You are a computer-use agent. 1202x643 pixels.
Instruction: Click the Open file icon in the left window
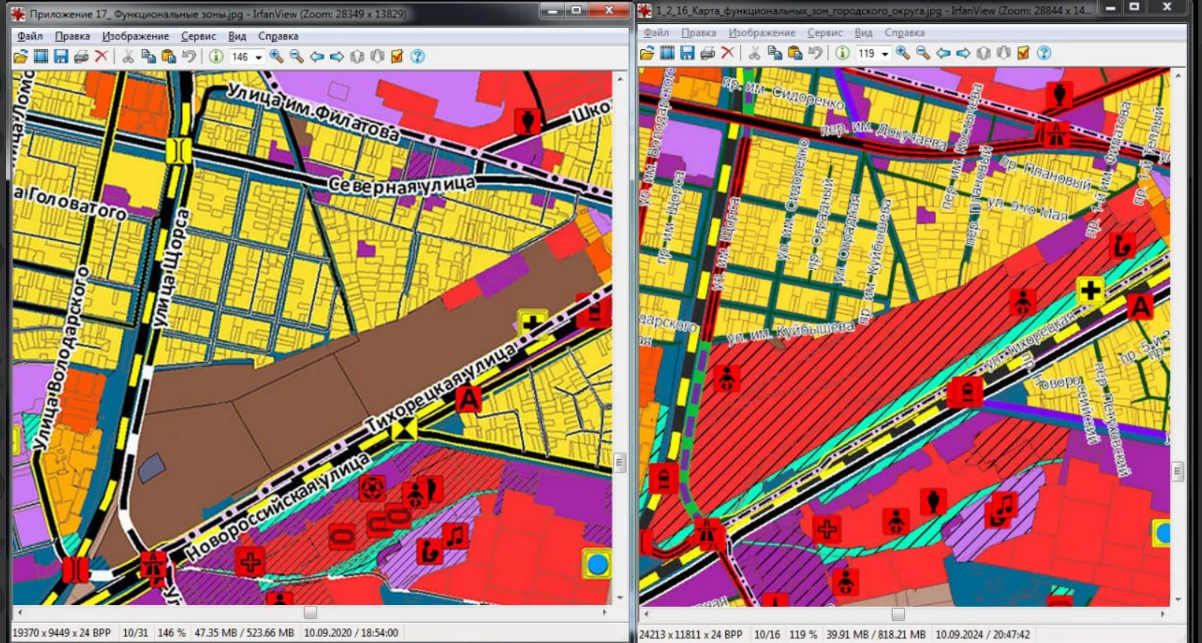[x=20, y=57]
